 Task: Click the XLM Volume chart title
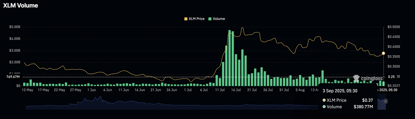[20, 5]
